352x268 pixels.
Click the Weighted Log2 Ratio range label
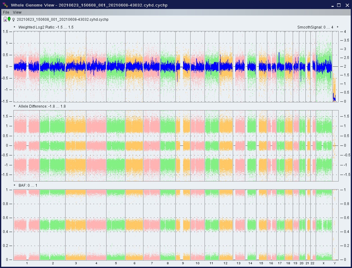pos(46,27)
